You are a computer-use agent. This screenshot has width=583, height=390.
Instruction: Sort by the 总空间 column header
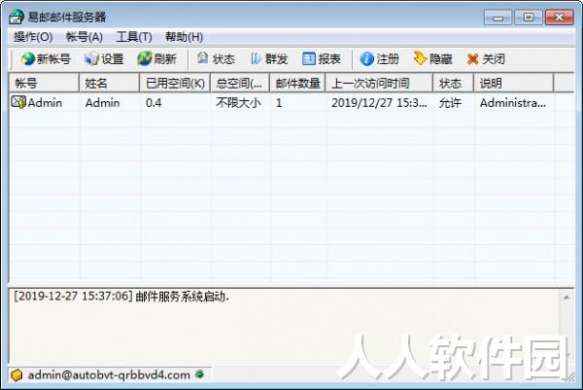(240, 83)
